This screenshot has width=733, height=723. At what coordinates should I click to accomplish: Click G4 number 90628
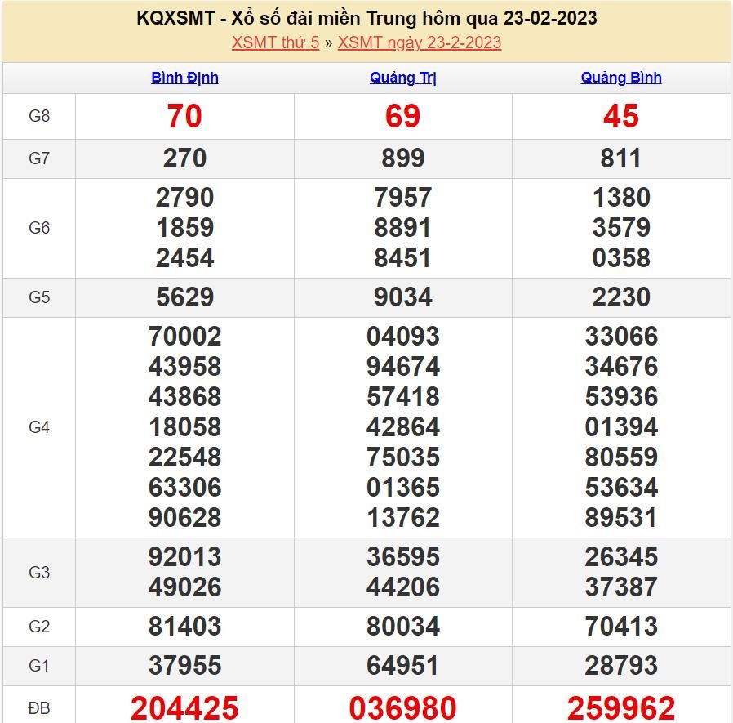coord(184,518)
